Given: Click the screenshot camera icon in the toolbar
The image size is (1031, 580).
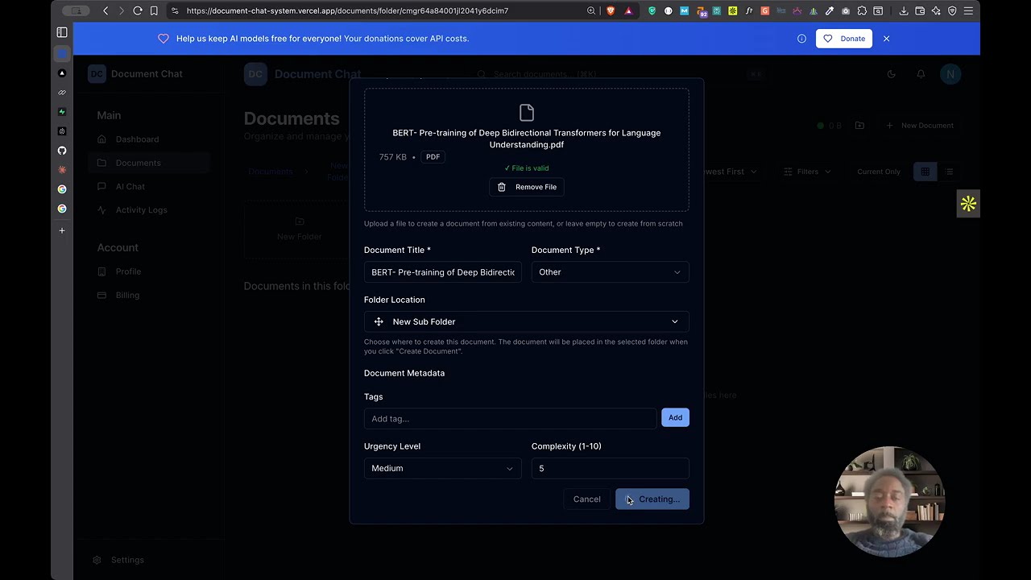Looking at the screenshot, I should click(845, 10).
